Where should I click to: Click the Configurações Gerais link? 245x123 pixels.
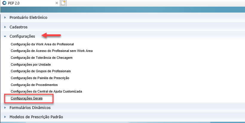point(27,99)
